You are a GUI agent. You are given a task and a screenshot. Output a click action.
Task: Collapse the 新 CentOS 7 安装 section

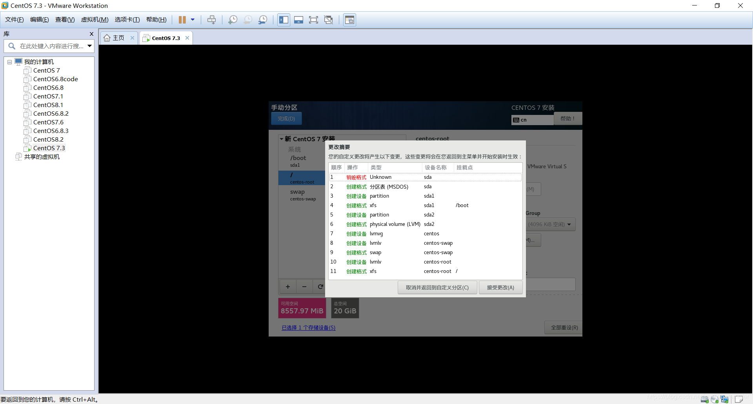coord(282,139)
